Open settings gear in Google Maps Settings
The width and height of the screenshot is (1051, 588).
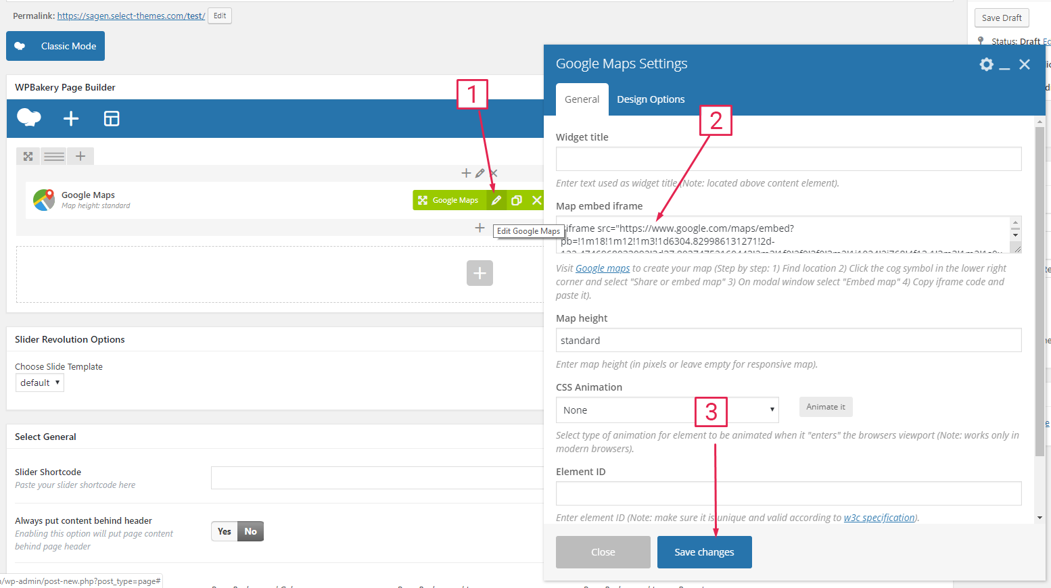[986, 64]
